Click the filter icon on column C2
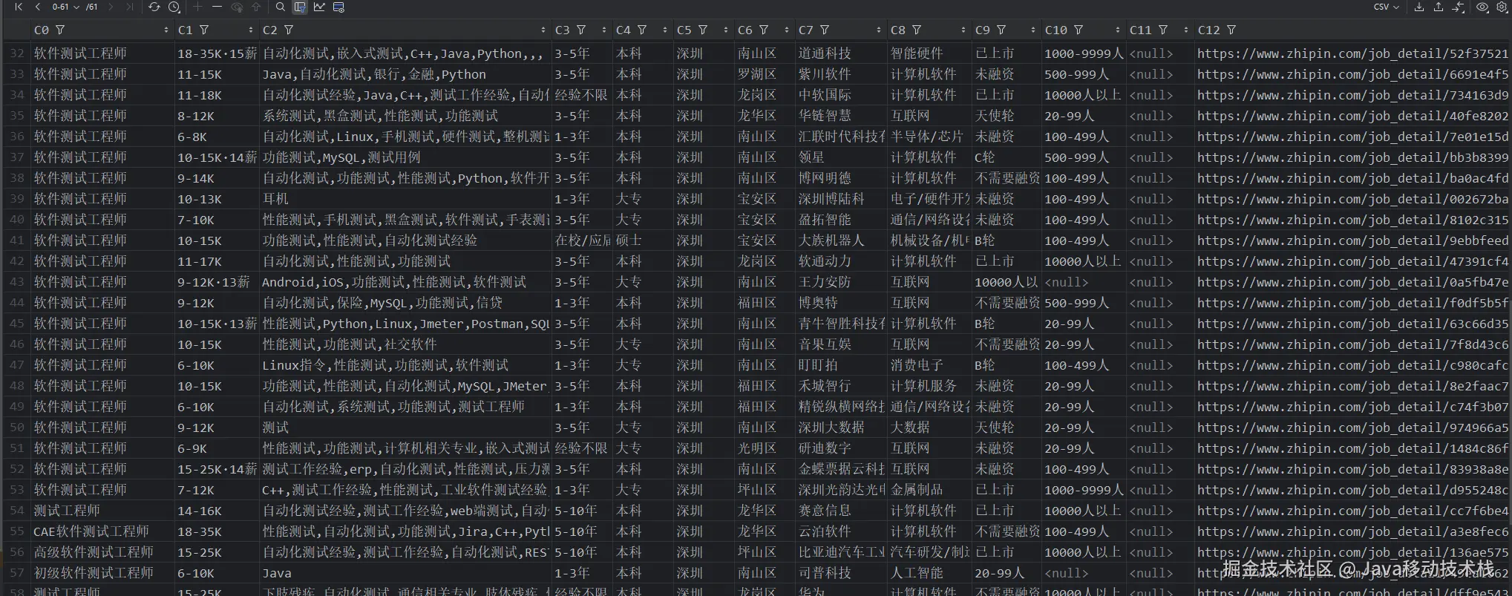The image size is (1512, 596). point(289,30)
